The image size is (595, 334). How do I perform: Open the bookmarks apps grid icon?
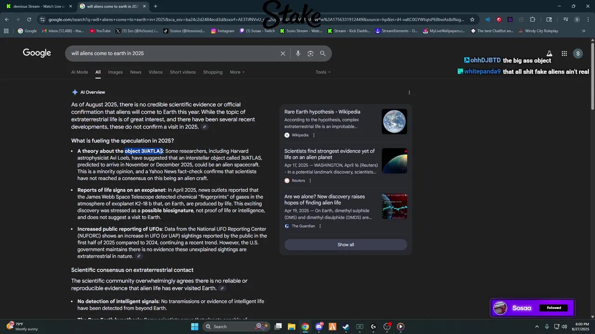6,31
